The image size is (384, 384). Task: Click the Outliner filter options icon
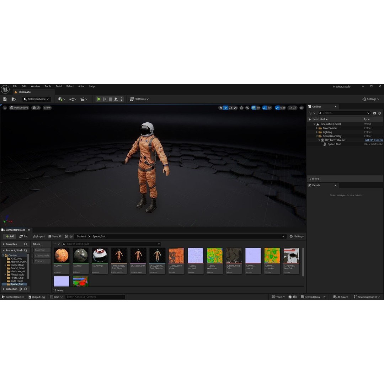[312, 113]
